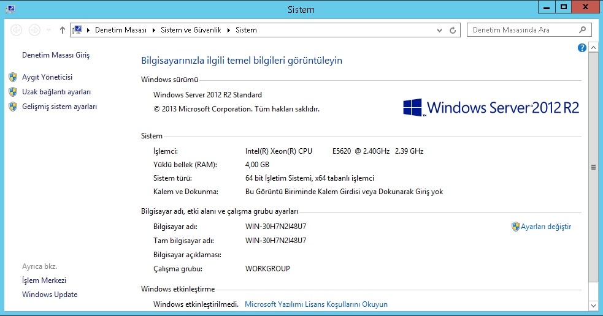
Task: Open recent locations dropdown arrow
Action: tap(49, 30)
